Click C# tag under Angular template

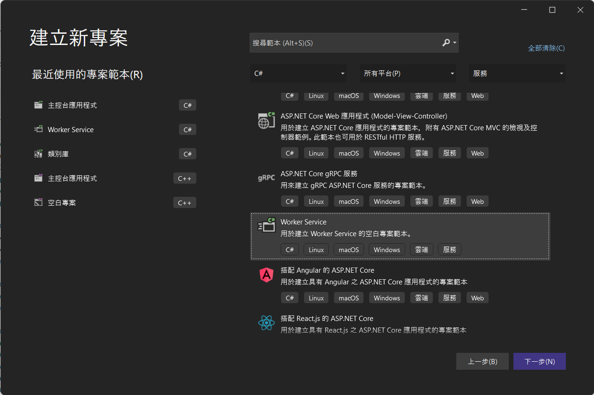290,298
